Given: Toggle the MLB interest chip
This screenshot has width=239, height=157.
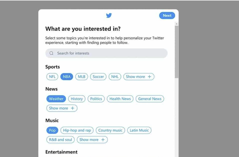Looking at the screenshot, I should [x=81, y=77].
